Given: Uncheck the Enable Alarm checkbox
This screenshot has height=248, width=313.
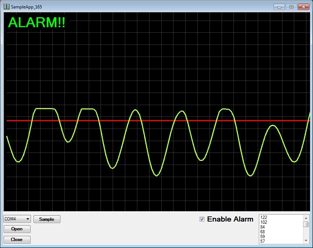Looking at the screenshot, I should [202, 219].
